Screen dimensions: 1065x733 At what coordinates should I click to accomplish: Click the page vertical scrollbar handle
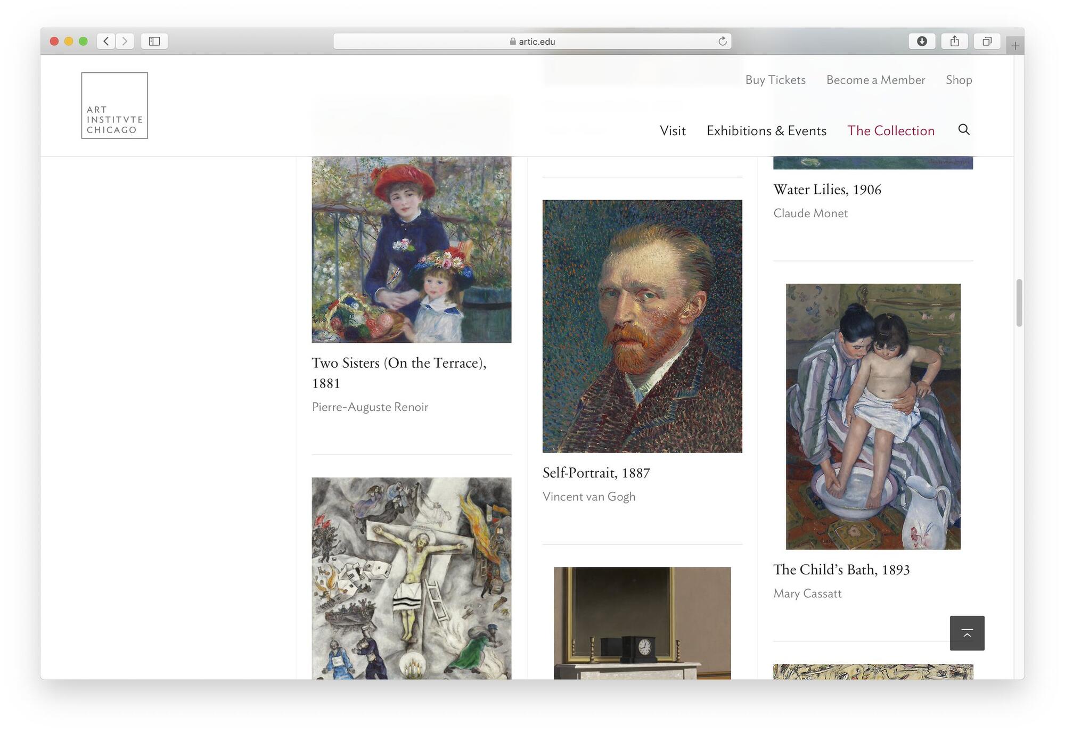pyautogui.click(x=1019, y=302)
